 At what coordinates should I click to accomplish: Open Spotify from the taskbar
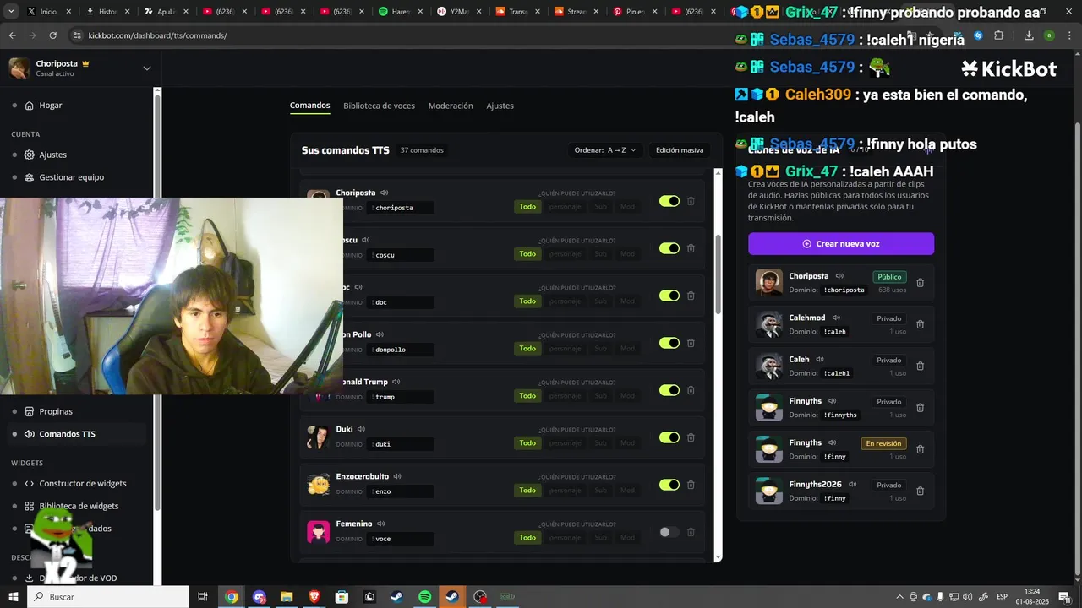[424, 597]
